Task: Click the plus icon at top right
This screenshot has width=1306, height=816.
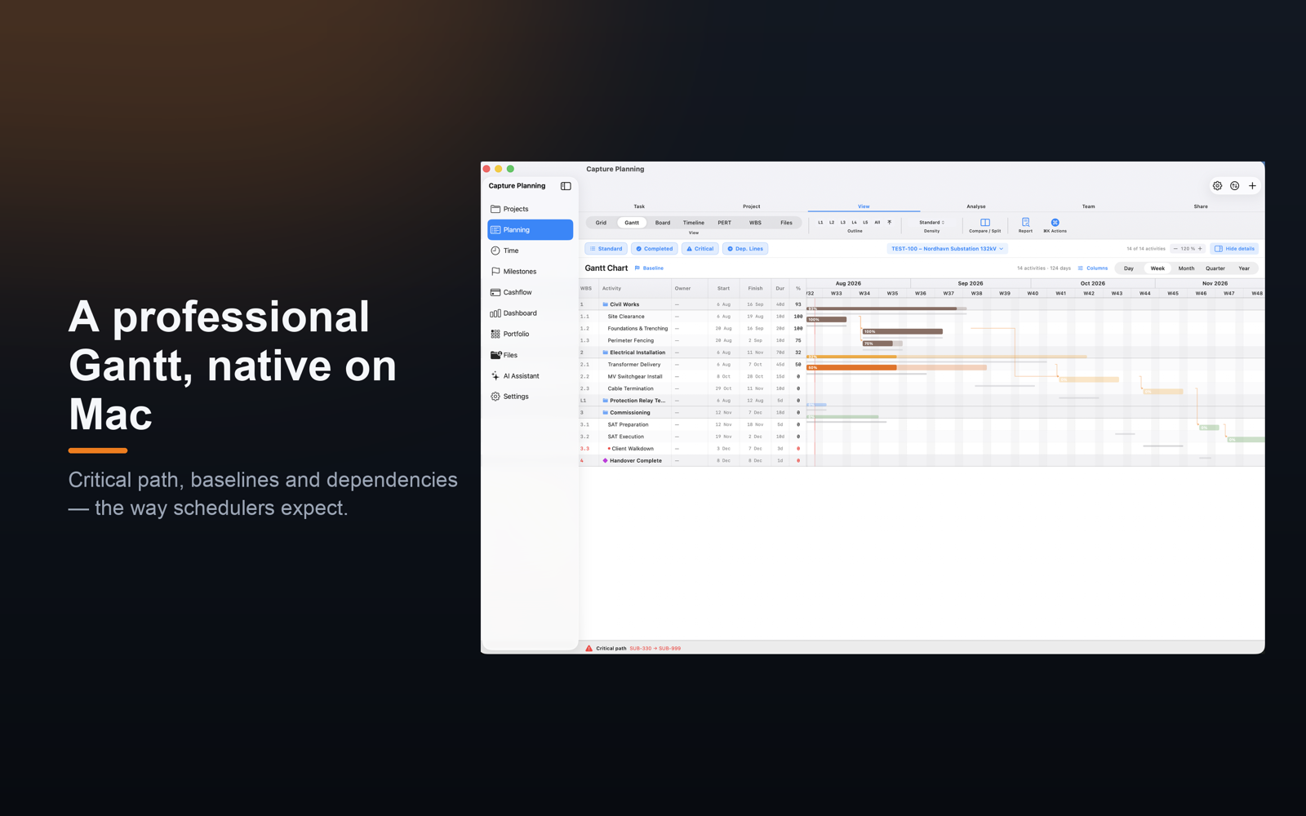Action: 1252,186
